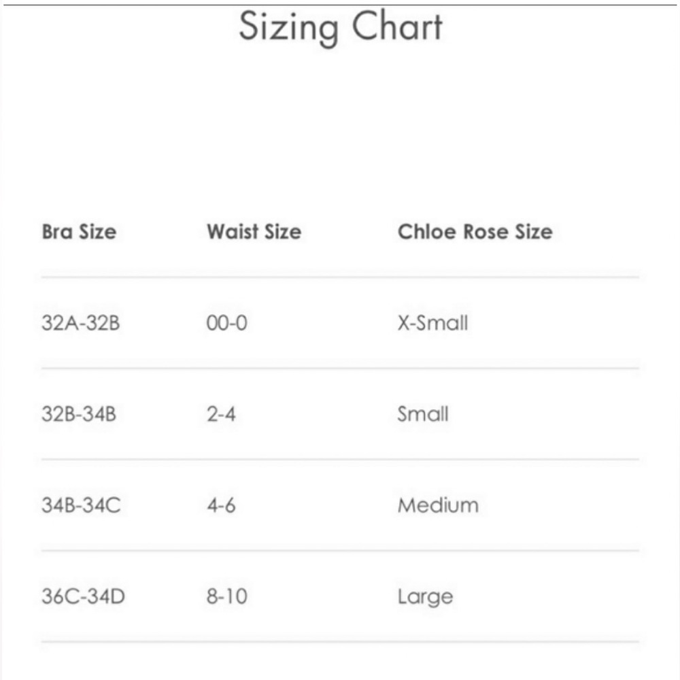Click the Sizing Chart title
This screenshot has height=680, width=680.
click(x=340, y=29)
